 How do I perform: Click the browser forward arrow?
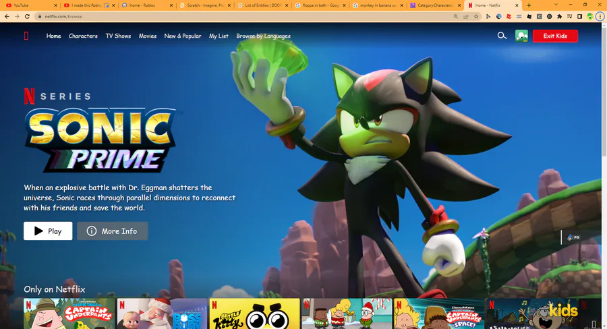17,17
